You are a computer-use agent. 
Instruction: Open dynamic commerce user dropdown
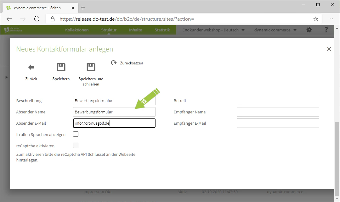point(275,30)
